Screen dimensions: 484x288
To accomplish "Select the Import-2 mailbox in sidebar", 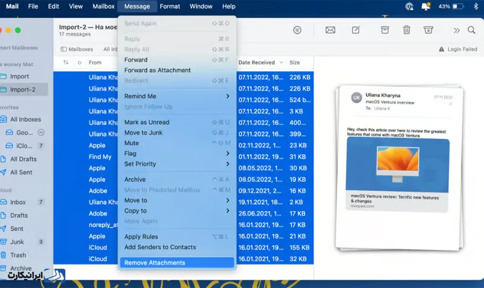I will pos(24,89).
